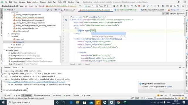Screen dimensions: 188x105
Task: Click the Git Rollback undo icon
Action: [x=159, y=6]
